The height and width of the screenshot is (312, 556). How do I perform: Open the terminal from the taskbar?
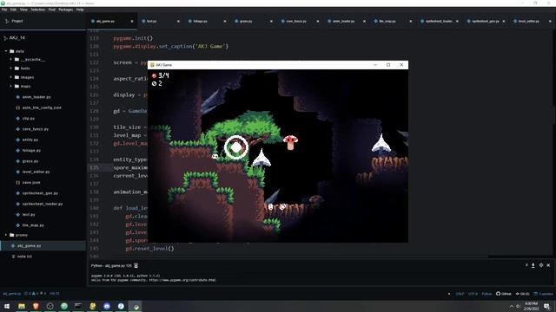click(x=78, y=306)
